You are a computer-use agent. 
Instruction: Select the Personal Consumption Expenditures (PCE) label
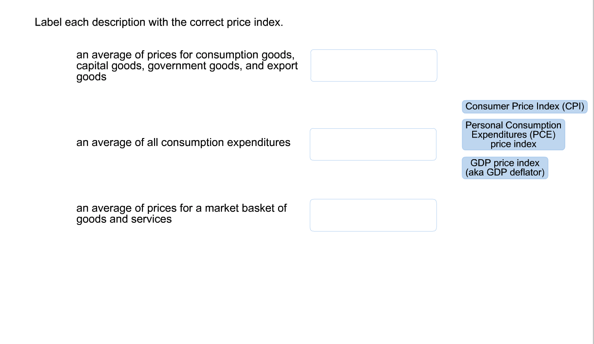coord(513,135)
